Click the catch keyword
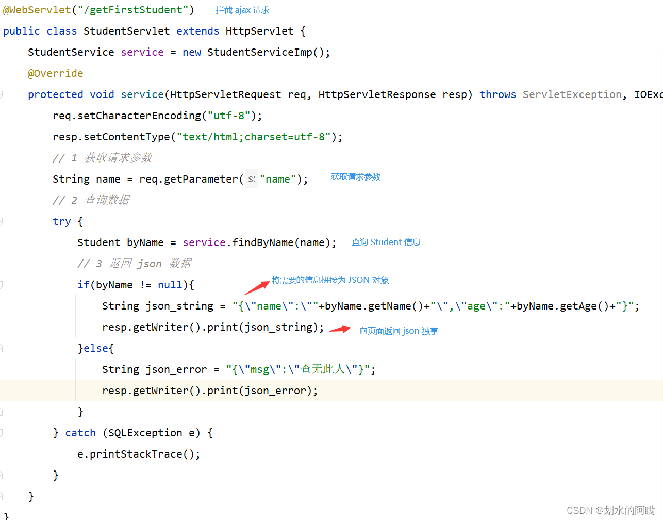The height and width of the screenshot is (520, 663). click(x=80, y=433)
